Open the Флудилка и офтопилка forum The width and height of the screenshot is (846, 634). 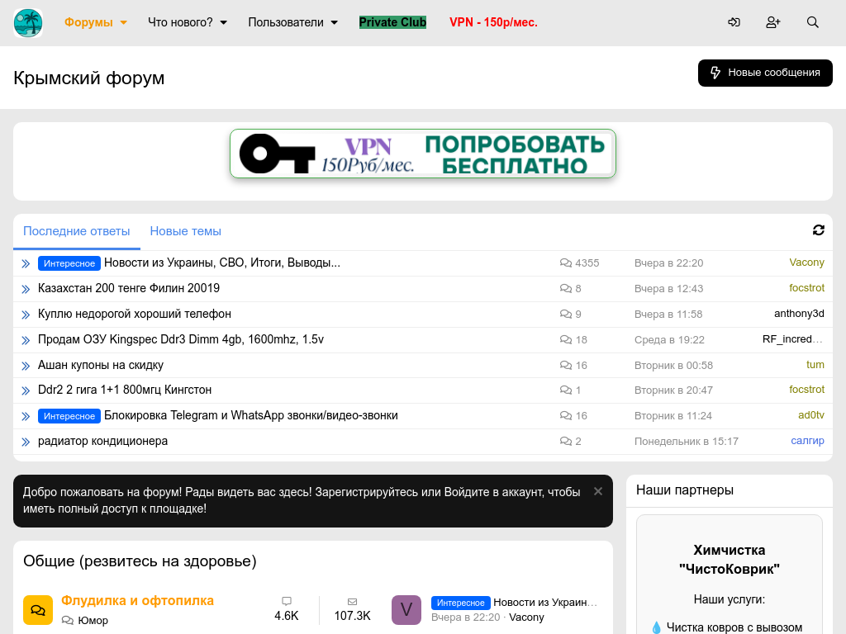(137, 600)
